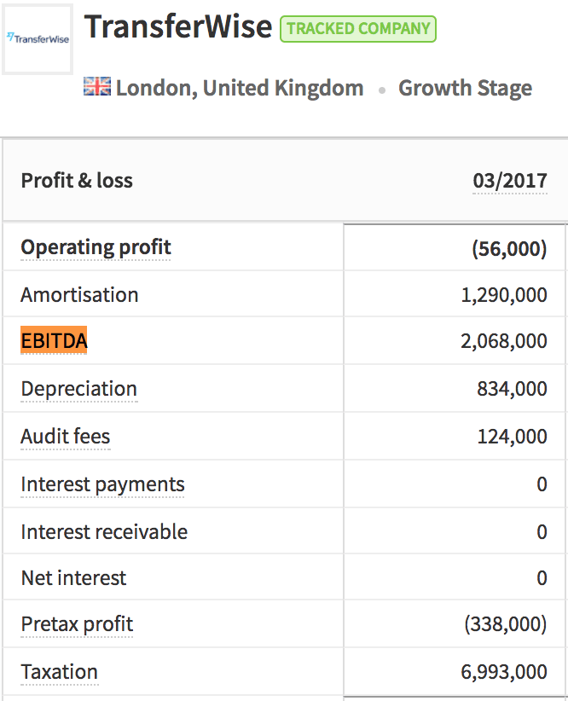Screen dimensions: 568x701
Task: Select the Taxation value 6,993,000
Action: click(x=503, y=672)
